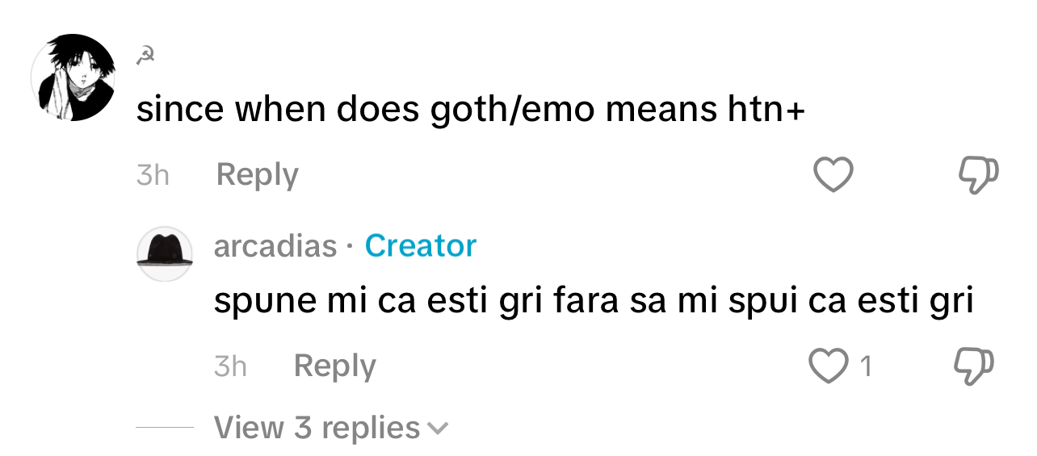Open the arcadias username link
Viewport: 1037px width, 456px height.
coord(275,246)
